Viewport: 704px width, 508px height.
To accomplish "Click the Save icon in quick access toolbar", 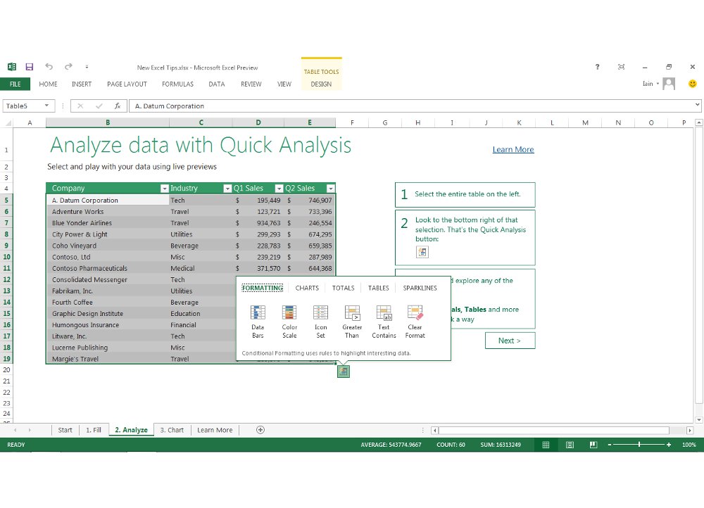I will pos(29,67).
